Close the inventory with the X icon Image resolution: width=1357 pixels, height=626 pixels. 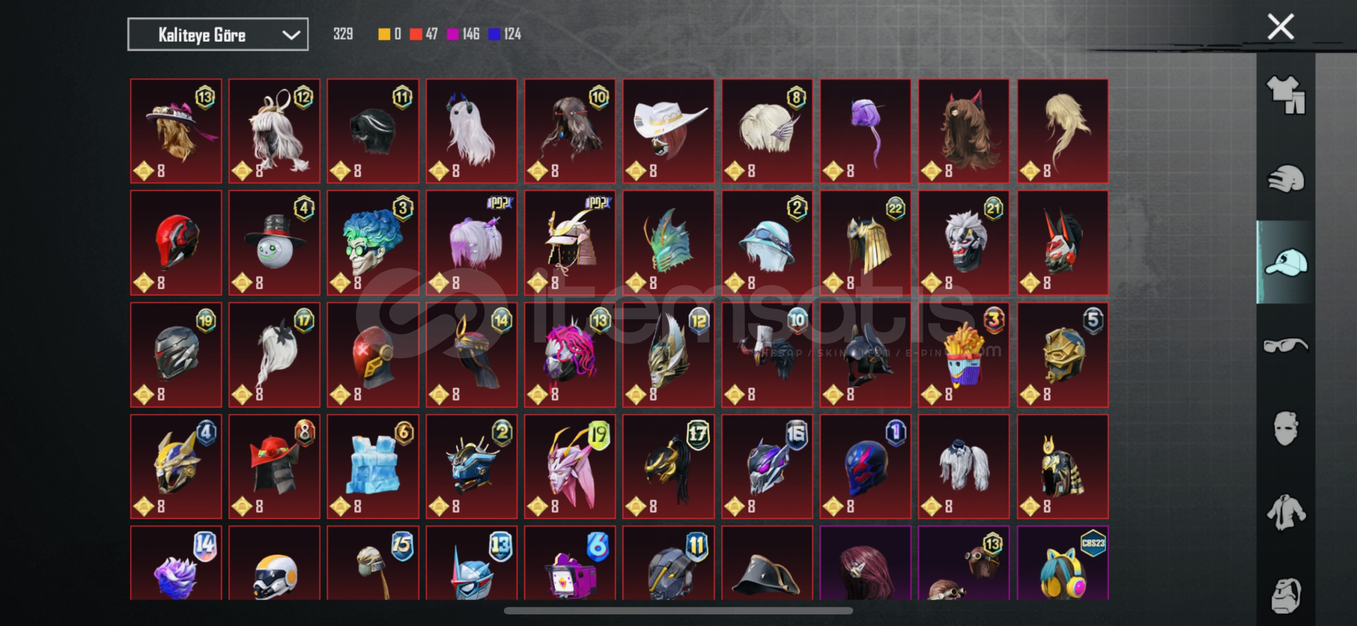click(x=1280, y=27)
